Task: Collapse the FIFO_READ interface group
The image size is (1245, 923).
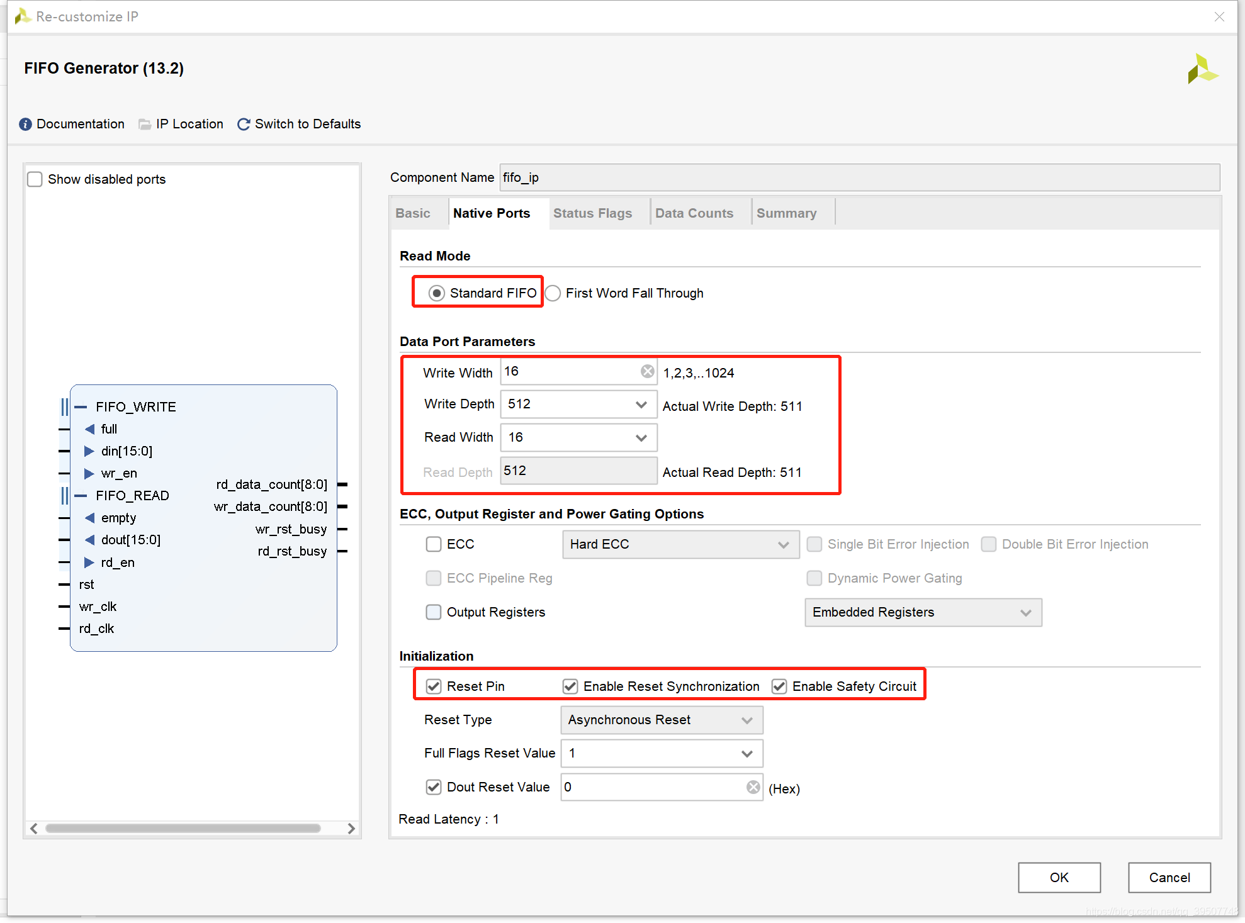Action: (x=81, y=496)
